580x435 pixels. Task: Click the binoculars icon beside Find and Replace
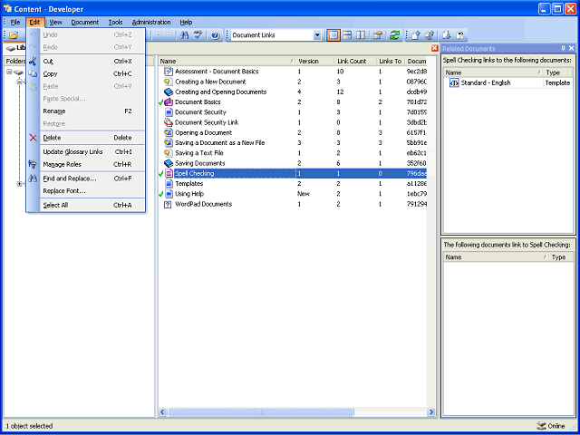click(33, 179)
